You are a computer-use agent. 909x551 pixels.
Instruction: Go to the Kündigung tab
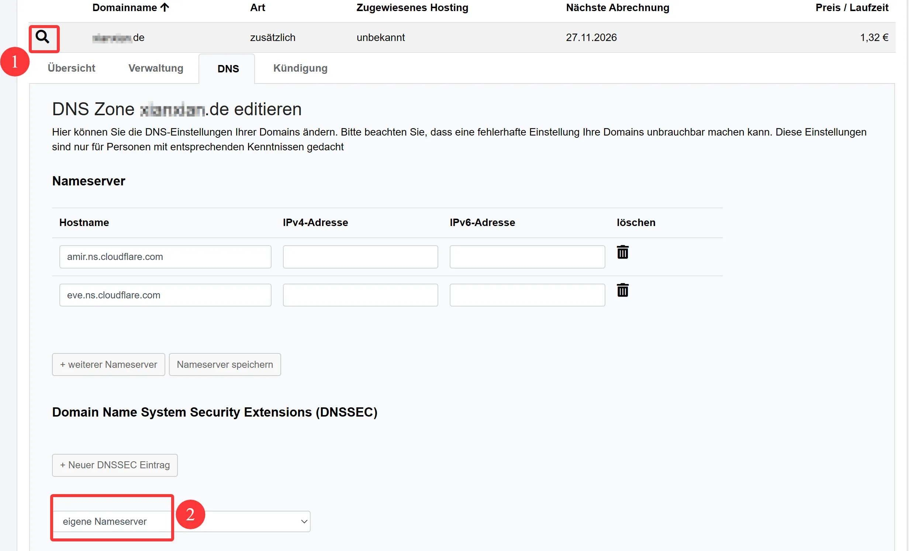pyautogui.click(x=300, y=68)
